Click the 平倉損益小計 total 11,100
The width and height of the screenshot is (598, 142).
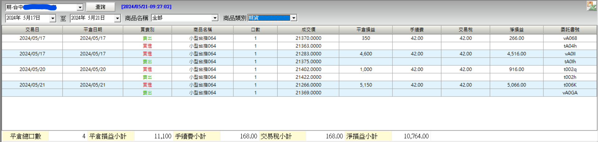click(163, 136)
